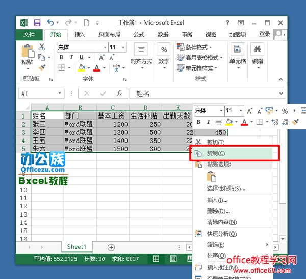Screen dimensions: 306x279
Task: Open the 对齐方式 alignment group
Action: tap(141, 56)
